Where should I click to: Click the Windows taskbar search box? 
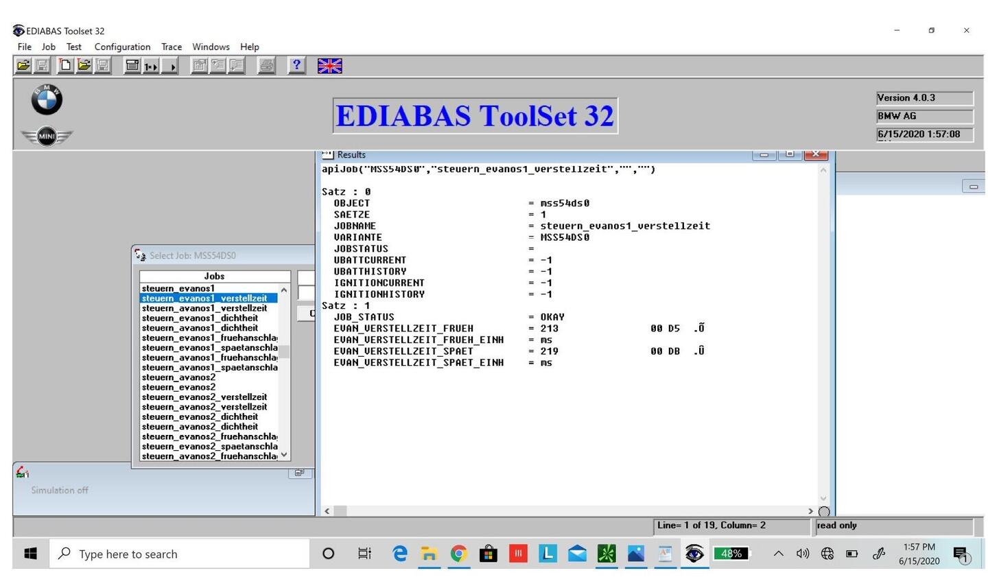point(180,554)
